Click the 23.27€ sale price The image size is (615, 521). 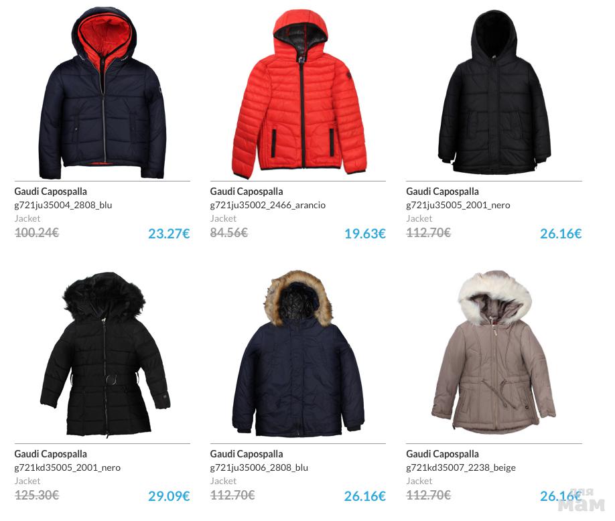169,234
